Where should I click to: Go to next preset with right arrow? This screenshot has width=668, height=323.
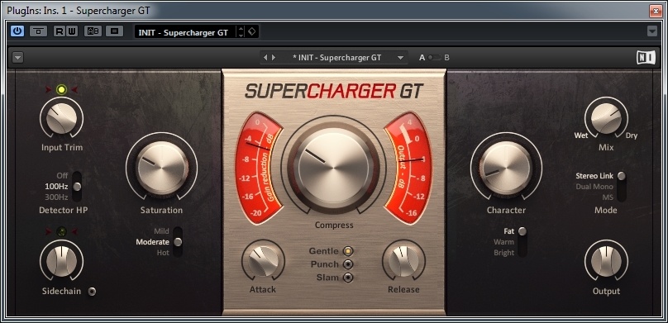pos(274,58)
